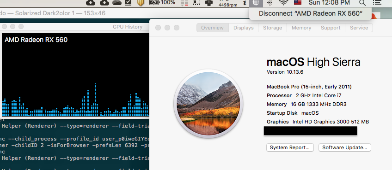The width and height of the screenshot is (392, 170).
Task: Click the AMD Radeon RX 560 graph label
Action: pos(36,40)
